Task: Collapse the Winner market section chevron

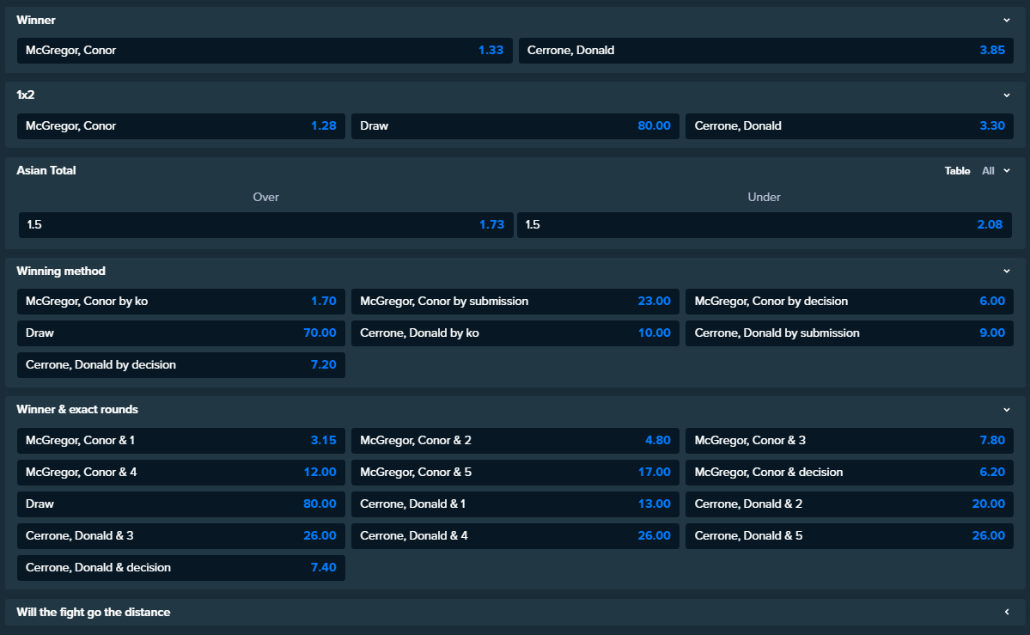Action: pyautogui.click(x=1006, y=21)
